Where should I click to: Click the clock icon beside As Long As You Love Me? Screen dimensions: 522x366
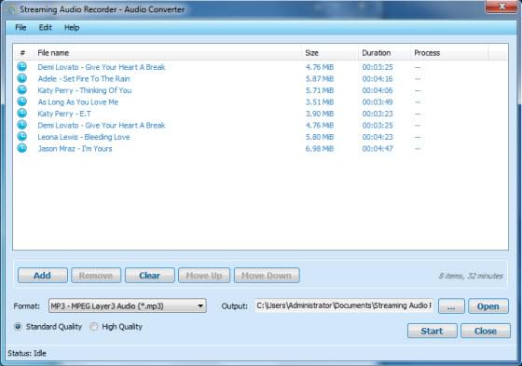[22, 102]
